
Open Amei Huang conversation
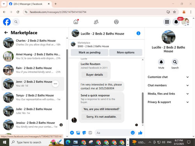point(33,56)
